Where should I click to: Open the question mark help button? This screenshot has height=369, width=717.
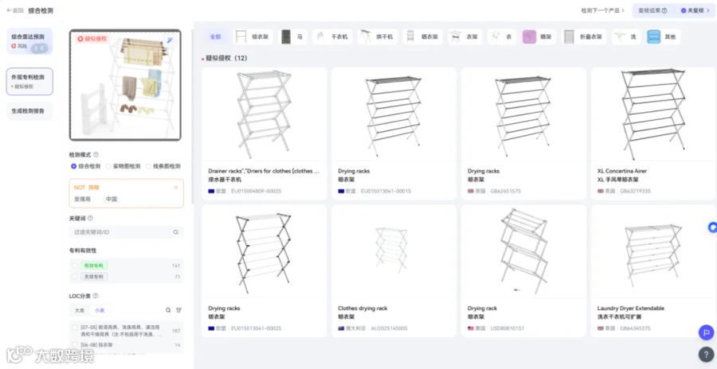706,355
